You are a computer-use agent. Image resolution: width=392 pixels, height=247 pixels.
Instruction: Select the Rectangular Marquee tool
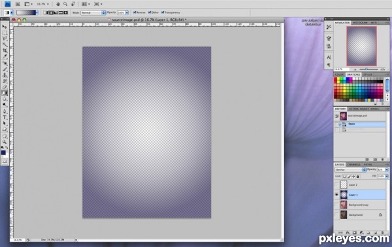click(5, 33)
